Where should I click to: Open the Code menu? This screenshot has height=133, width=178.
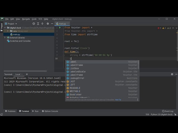(x=34, y=19)
